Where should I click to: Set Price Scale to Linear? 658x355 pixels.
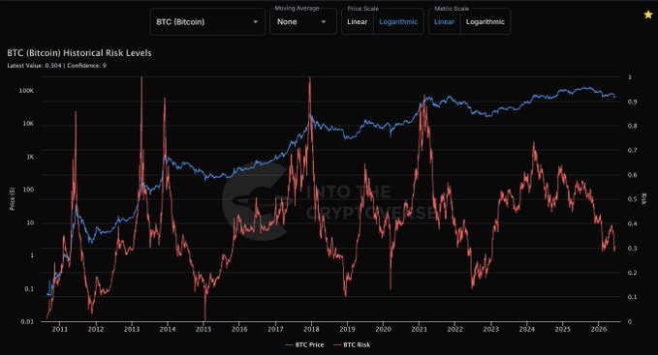[x=358, y=22]
